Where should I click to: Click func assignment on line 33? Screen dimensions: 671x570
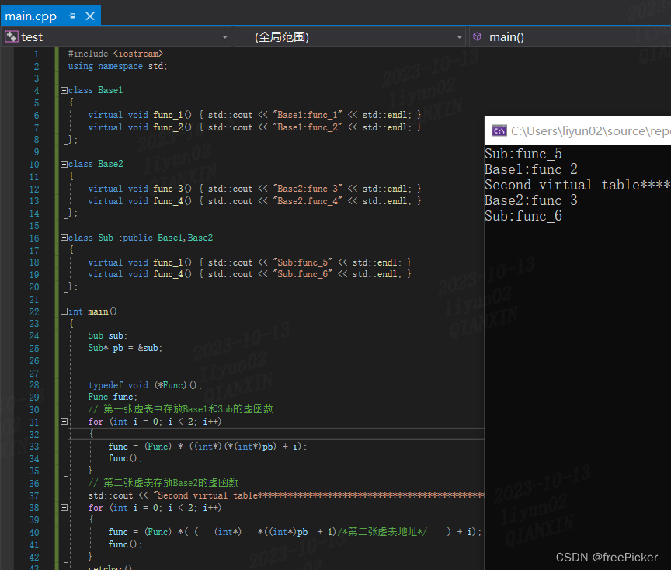click(x=207, y=447)
